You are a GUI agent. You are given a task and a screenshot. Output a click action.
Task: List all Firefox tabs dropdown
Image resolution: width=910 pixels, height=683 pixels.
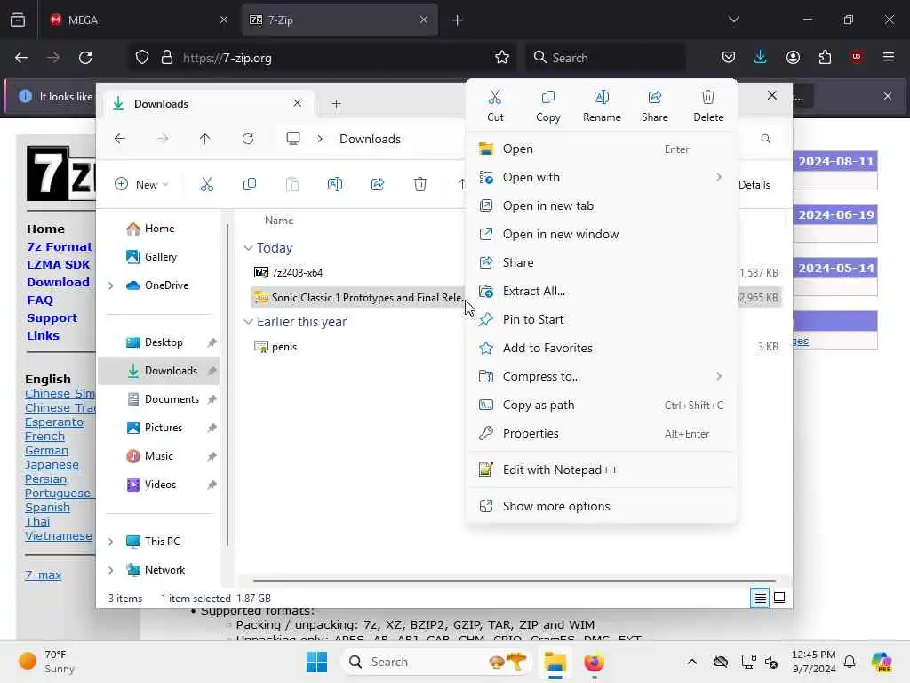[733, 20]
